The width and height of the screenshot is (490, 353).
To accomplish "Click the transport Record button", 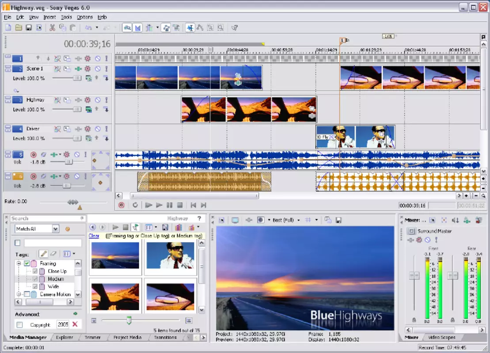I will pos(122,205).
